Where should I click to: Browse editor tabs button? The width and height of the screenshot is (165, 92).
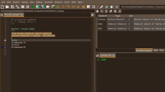pyautogui.click(x=2, y=15)
